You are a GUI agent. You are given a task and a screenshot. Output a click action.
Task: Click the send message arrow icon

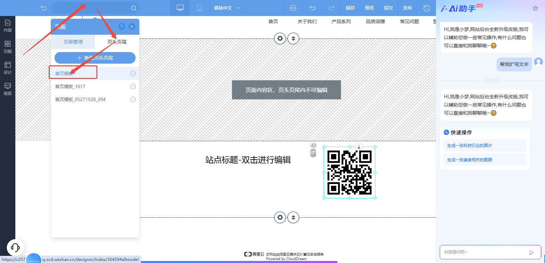[531, 252]
